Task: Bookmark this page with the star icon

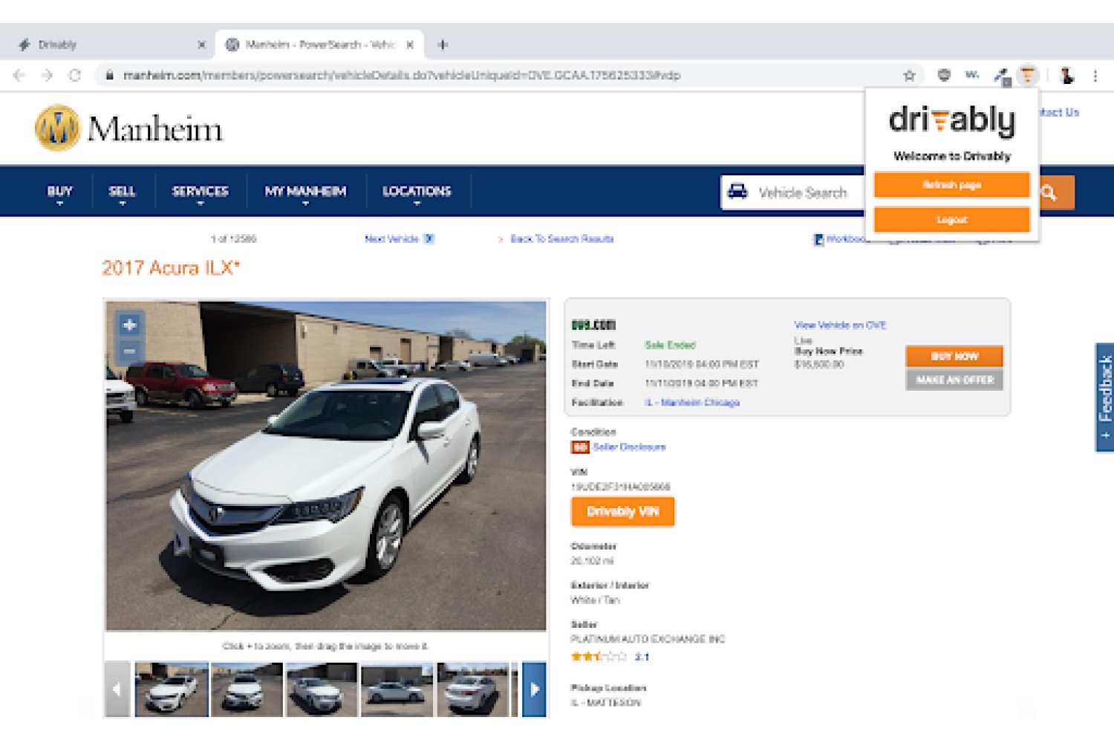Action: point(909,75)
